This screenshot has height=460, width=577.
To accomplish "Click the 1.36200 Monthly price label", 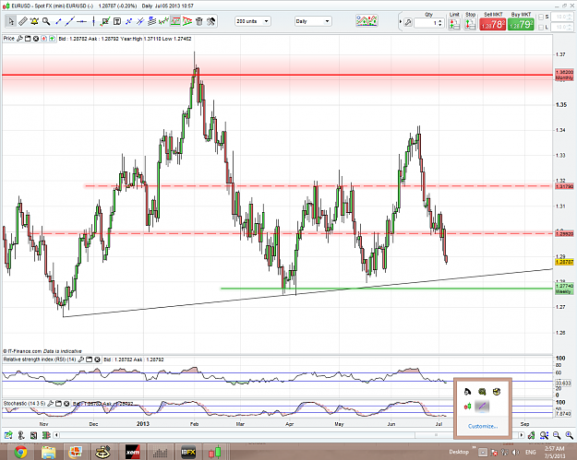I will tap(564, 75).
